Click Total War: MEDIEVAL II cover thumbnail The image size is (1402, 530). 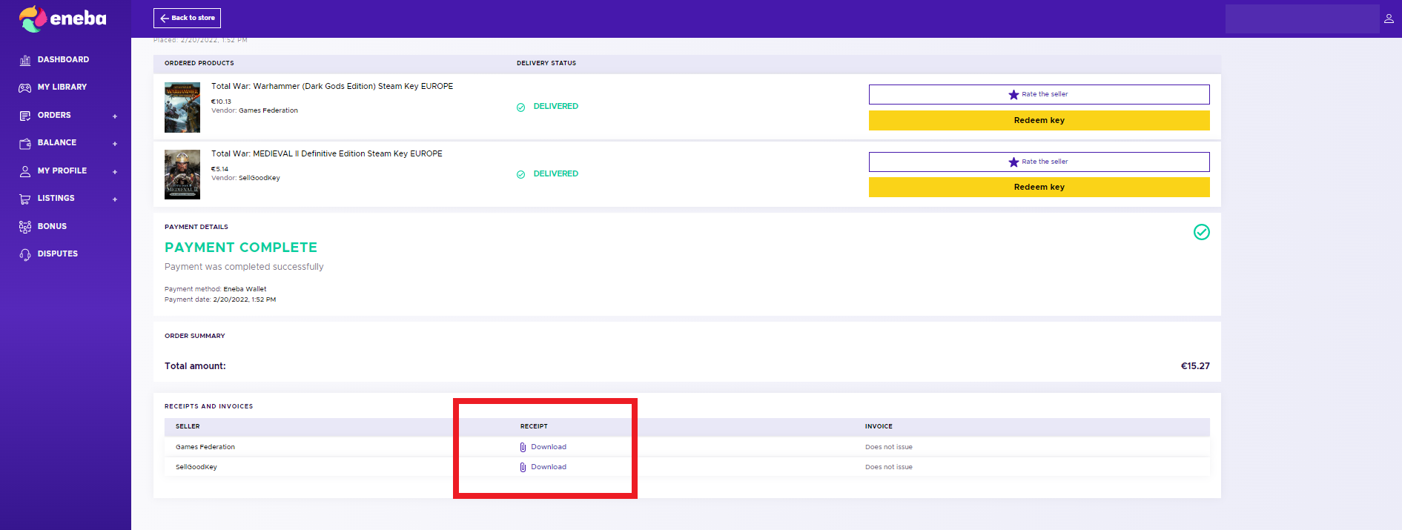(182, 174)
